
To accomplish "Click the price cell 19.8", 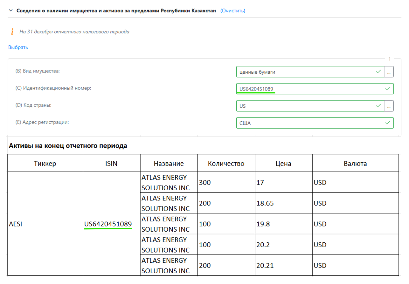I will [283, 224].
